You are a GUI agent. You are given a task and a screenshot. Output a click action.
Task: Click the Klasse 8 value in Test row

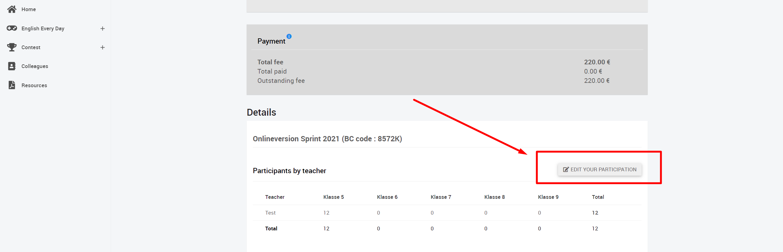click(x=486, y=213)
